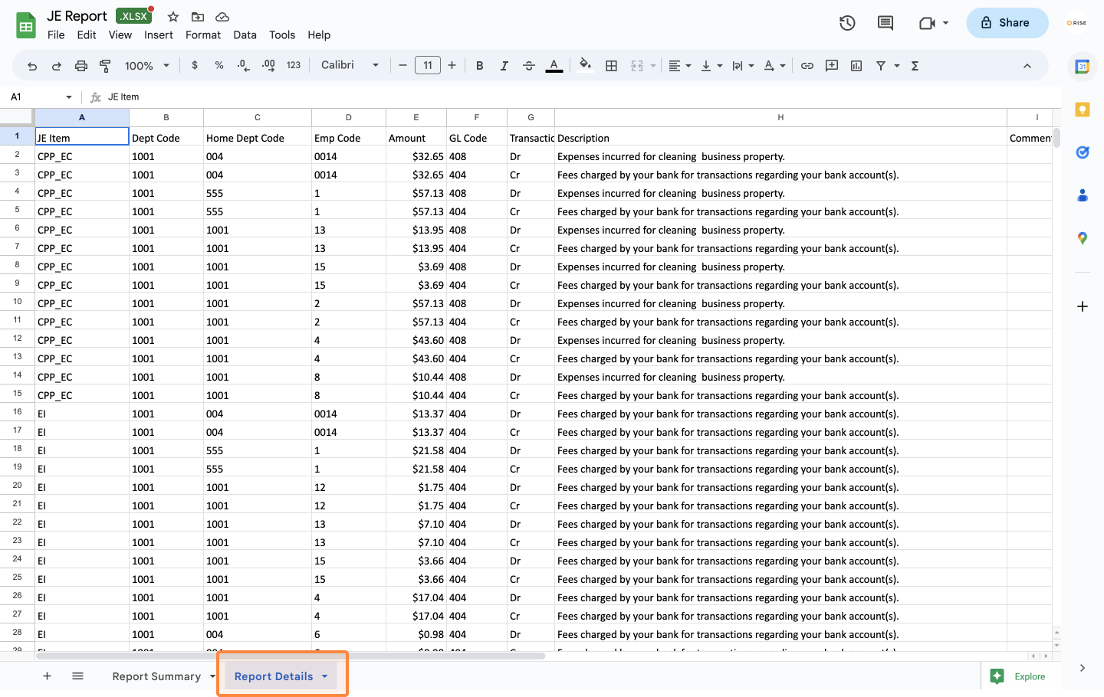Open the comments panel icon
This screenshot has width=1104, height=697.
[x=886, y=23]
